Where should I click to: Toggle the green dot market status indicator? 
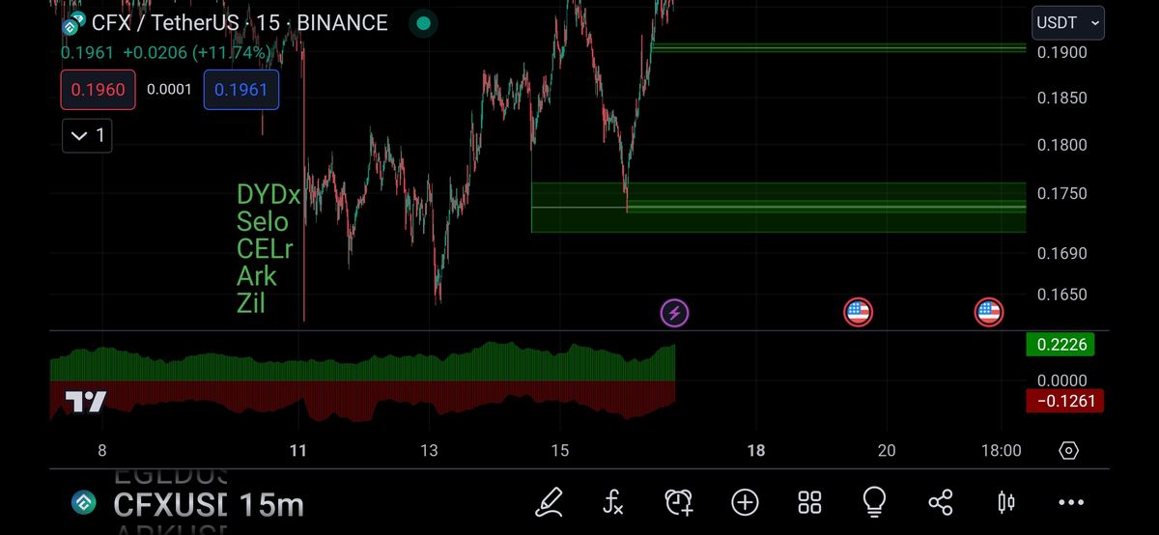coord(423,23)
